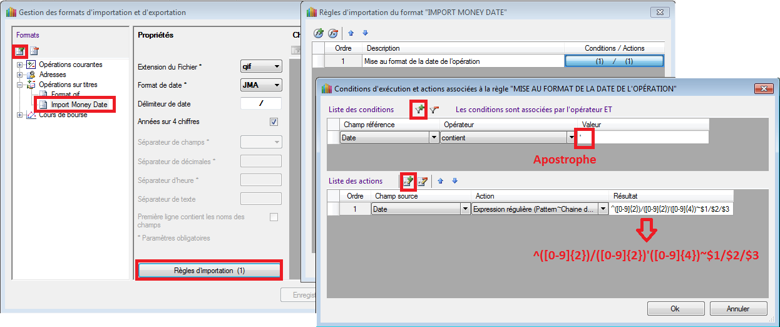This screenshot has height=327, width=780.
Task: Move import rule down with down arrow
Action: (366, 33)
